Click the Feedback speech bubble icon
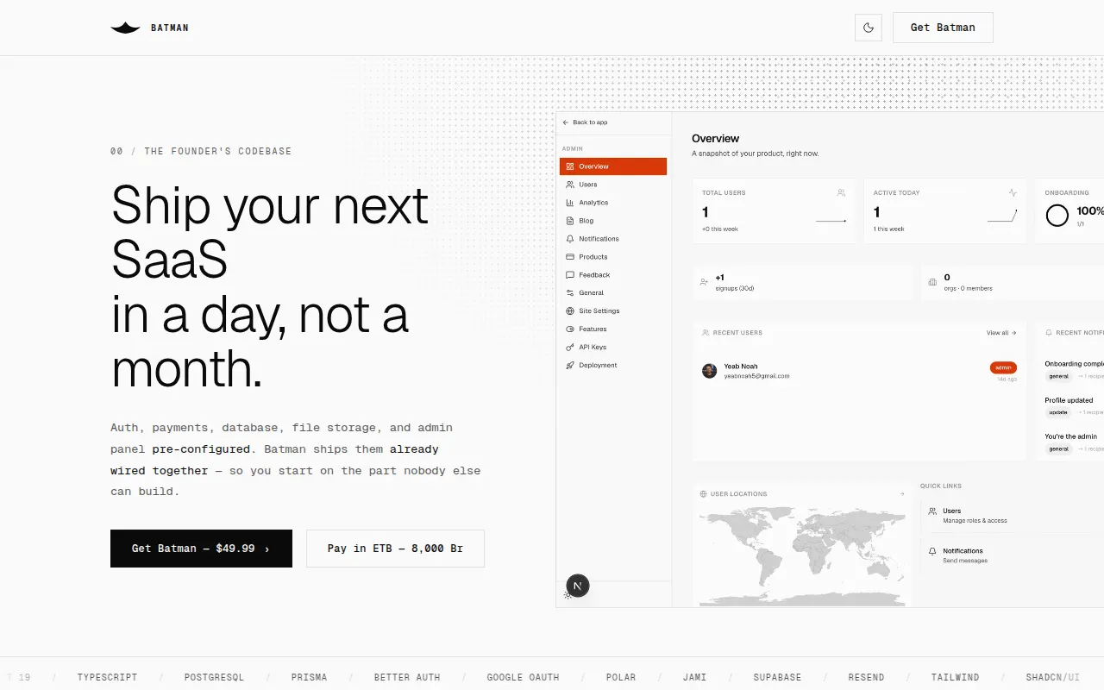 coord(570,275)
